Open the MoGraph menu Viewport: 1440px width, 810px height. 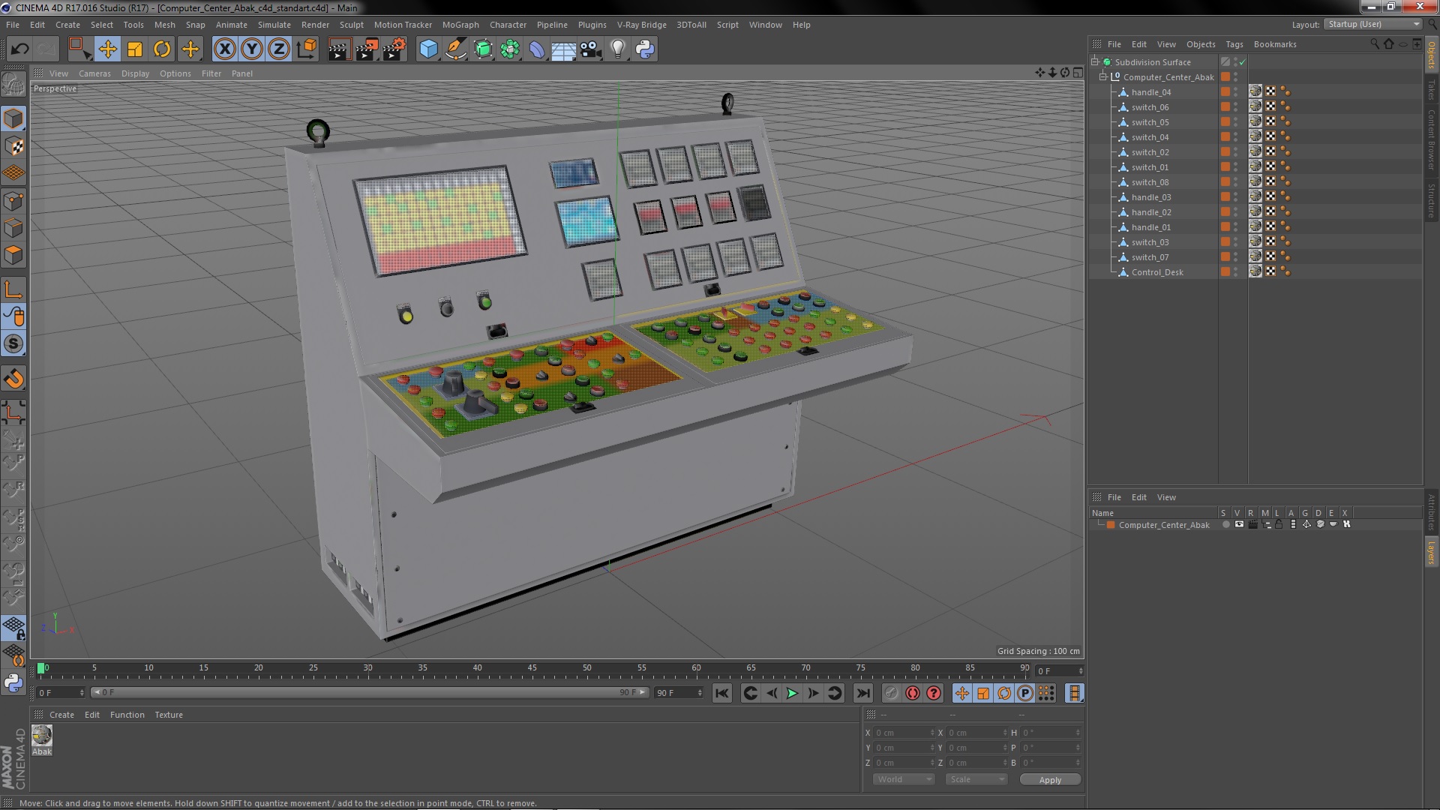tap(460, 25)
